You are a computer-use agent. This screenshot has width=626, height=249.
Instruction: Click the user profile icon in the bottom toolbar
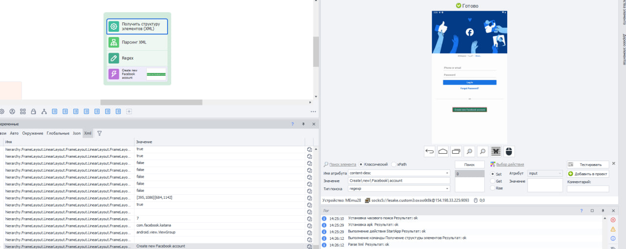(x=12, y=111)
